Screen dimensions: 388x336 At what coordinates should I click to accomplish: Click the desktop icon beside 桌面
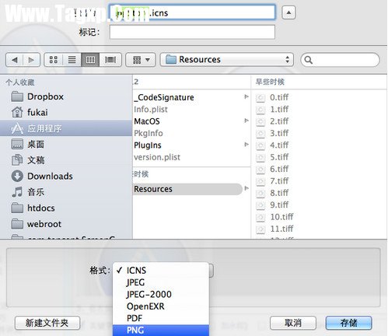[17, 144]
